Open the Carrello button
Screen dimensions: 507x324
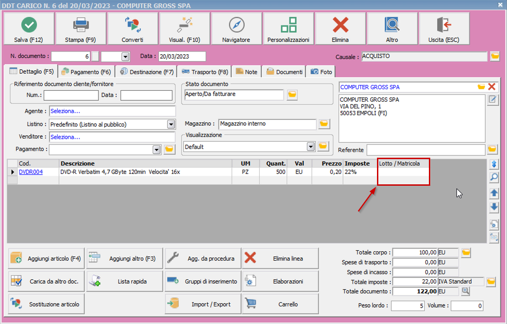tap(280, 304)
